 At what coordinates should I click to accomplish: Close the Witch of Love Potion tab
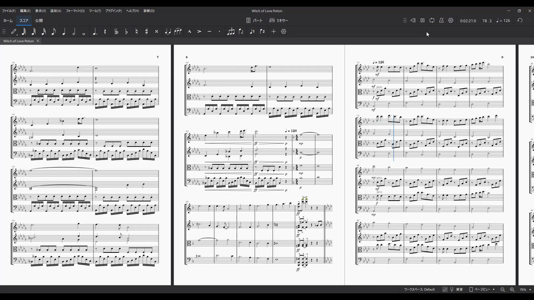[38, 41]
